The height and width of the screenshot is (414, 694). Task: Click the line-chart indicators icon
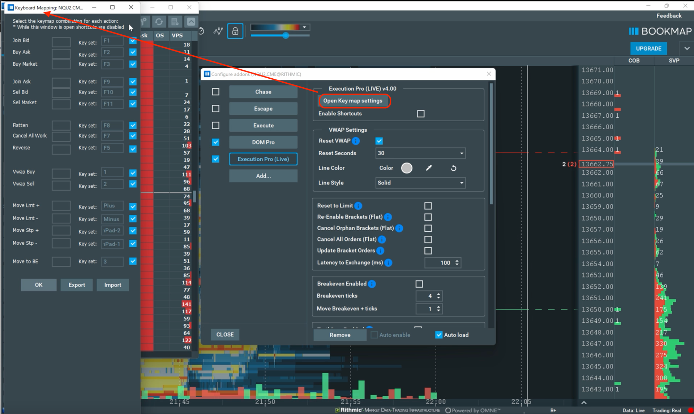pyautogui.click(x=218, y=31)
